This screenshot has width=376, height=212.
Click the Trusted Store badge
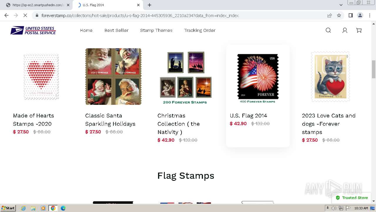[x=352, y=198]
